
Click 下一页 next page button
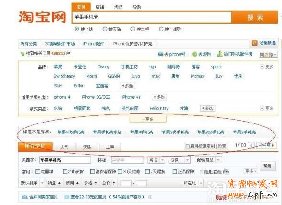(x=267, y=145)
